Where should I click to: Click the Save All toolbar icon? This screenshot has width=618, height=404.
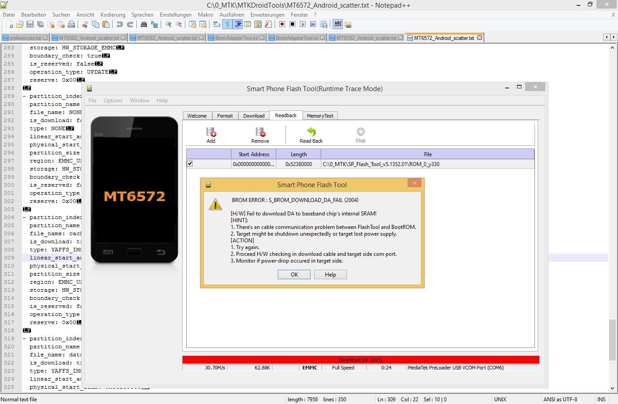click(40, 24)
